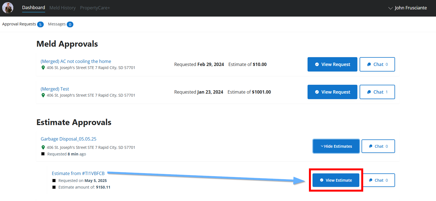Screen dimensions: 436x201
Task: Collapse estimates with Hide Estimates button
Action: click(336, 146)
